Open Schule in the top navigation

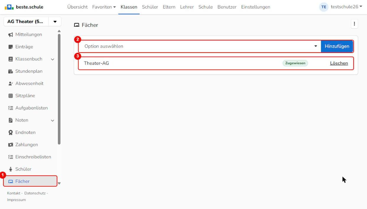(x=206, y=7)
